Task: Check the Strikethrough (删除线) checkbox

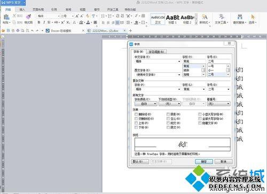Action: 136,114
